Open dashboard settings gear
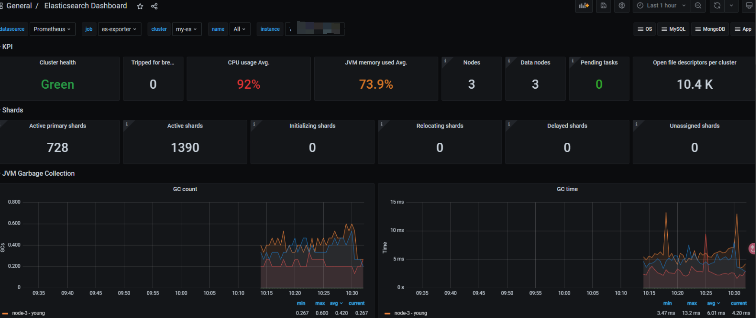This screenshot has width=756, height=318. pyautogui.click(x=622, y=6)
